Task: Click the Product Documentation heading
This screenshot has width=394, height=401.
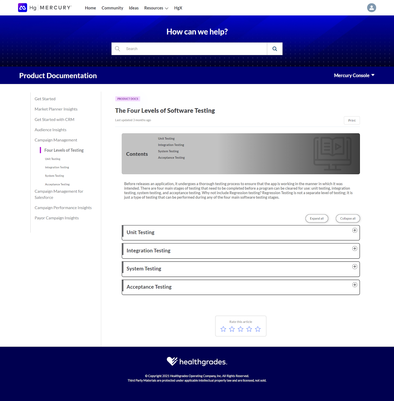Action: point(58,76)
